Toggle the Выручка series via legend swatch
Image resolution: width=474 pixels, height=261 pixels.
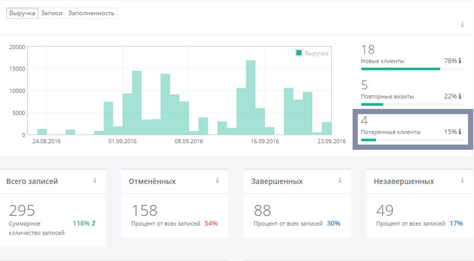click(x=299, y=53)
